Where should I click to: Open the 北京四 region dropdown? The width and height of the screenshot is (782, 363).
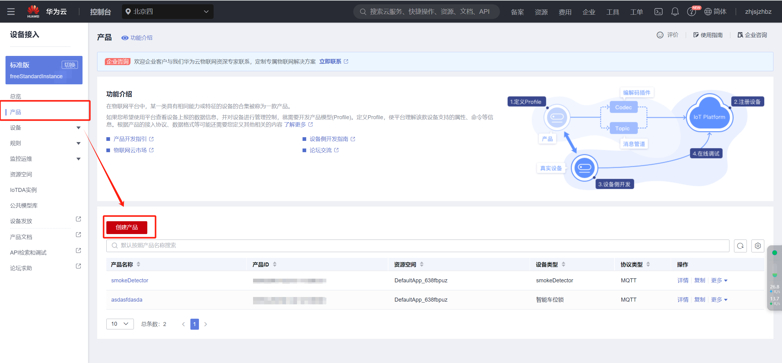pyautogui.click(x=167, y=12)
